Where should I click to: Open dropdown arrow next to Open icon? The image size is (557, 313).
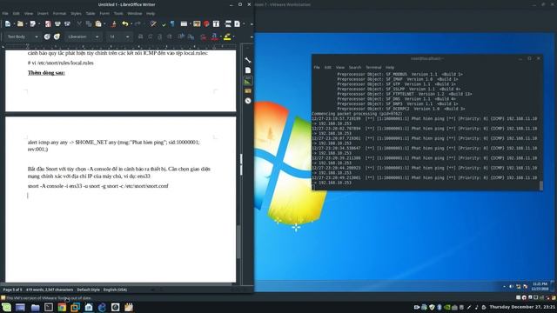click(26, 23)
